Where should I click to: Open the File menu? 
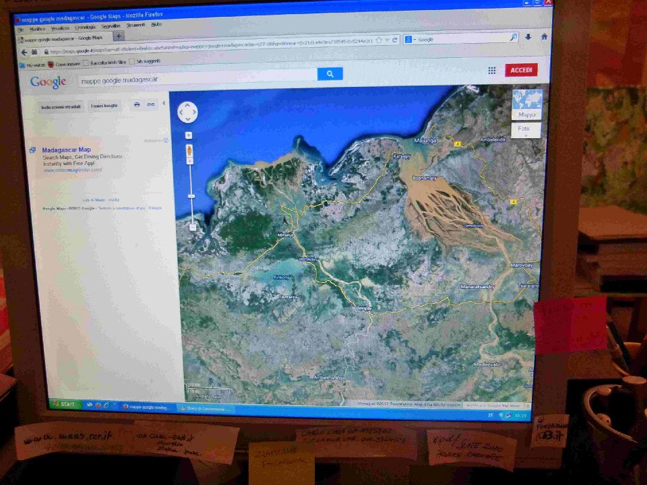[x=20, y=30]
